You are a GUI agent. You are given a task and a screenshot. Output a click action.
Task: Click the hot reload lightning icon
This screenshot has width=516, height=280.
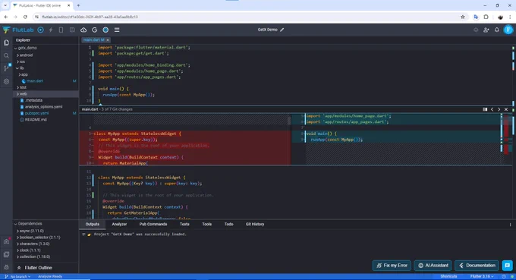[51, 30]
